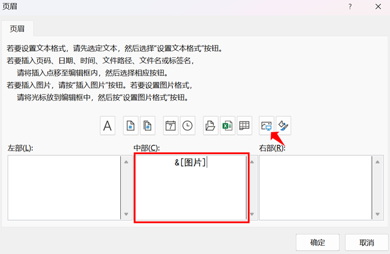Insert file path folder icon
390x254 pixels.
[211, 126]
